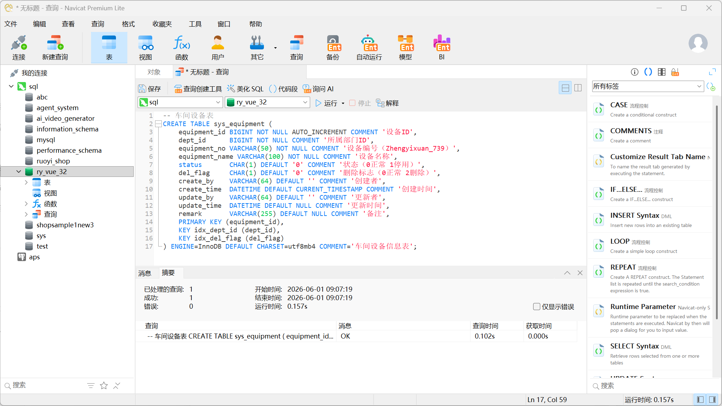Collapse line 2 code folding box

[x=158, y=124]
